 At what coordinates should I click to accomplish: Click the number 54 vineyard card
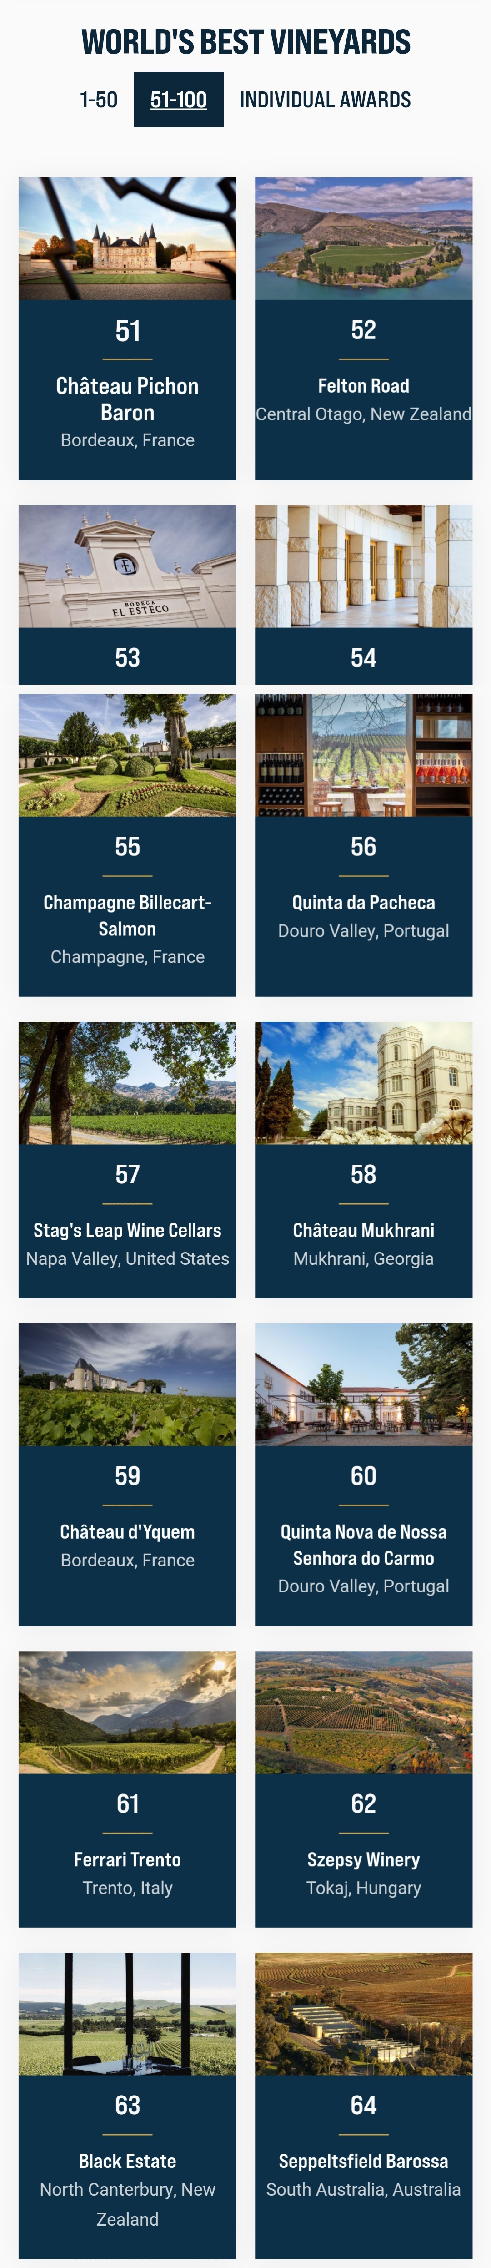tap(363, 594)
